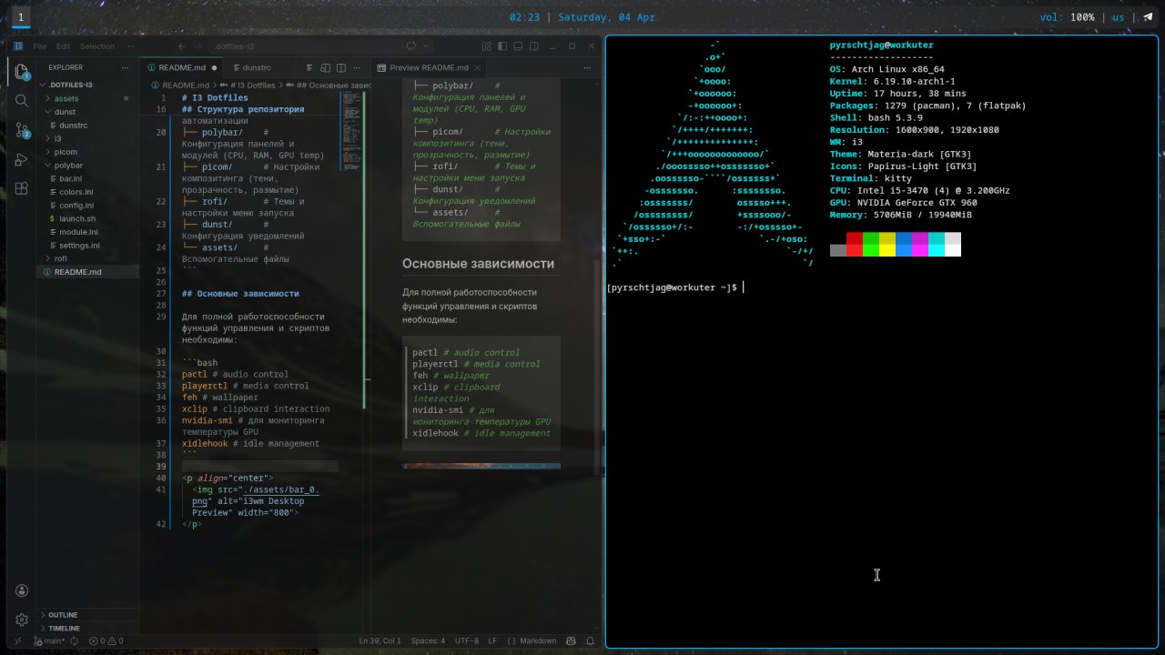Open the Source Control view icon

[x=21, y=131]
